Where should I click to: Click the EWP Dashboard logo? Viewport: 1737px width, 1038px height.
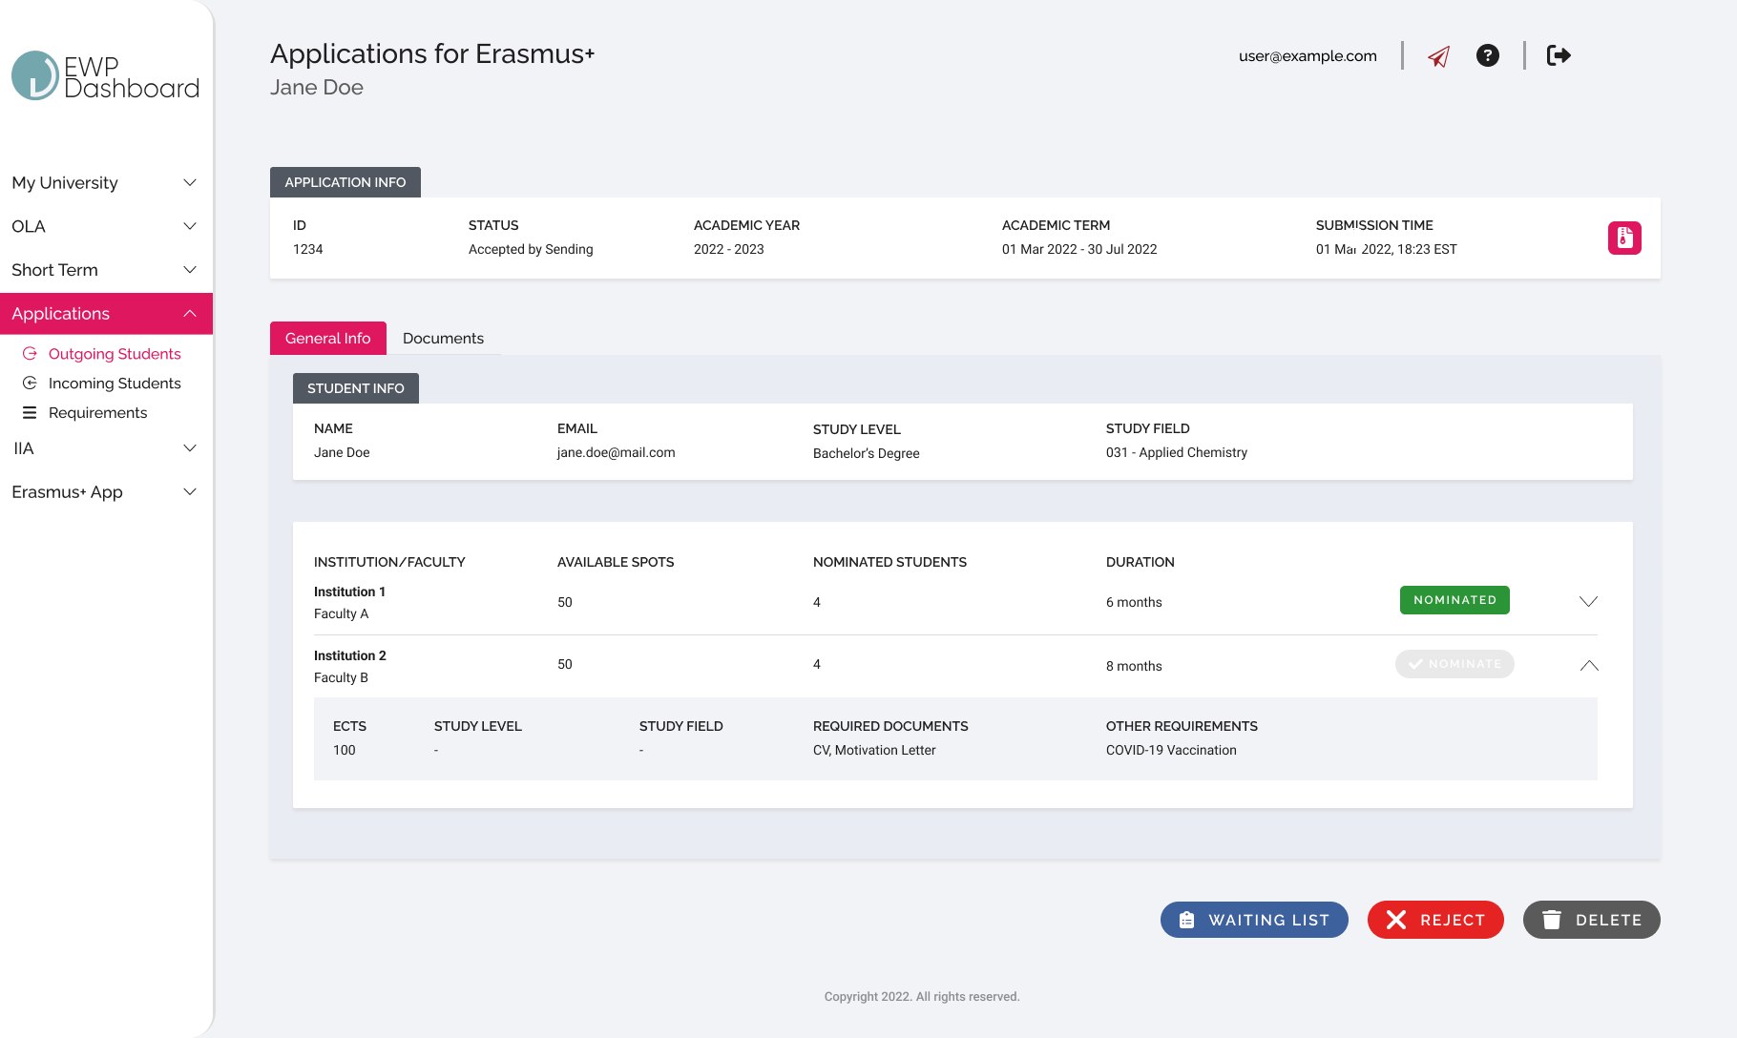105,75
